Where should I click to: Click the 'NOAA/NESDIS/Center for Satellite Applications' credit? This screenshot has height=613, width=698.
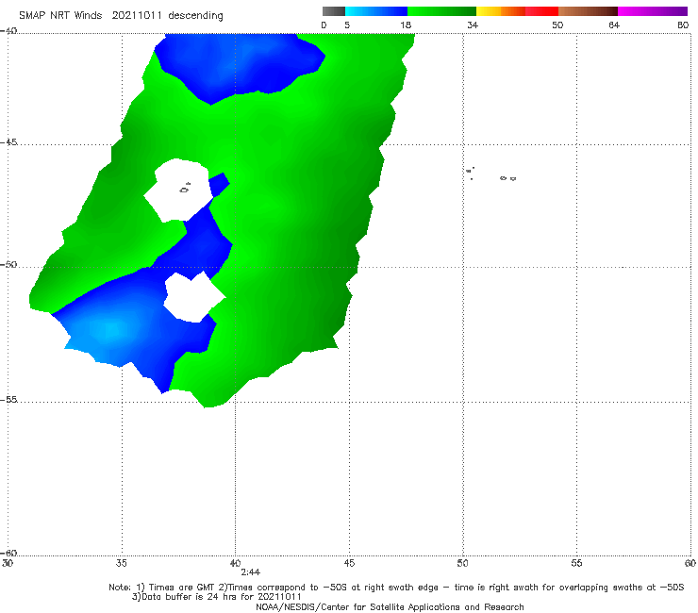pos(390,607)
